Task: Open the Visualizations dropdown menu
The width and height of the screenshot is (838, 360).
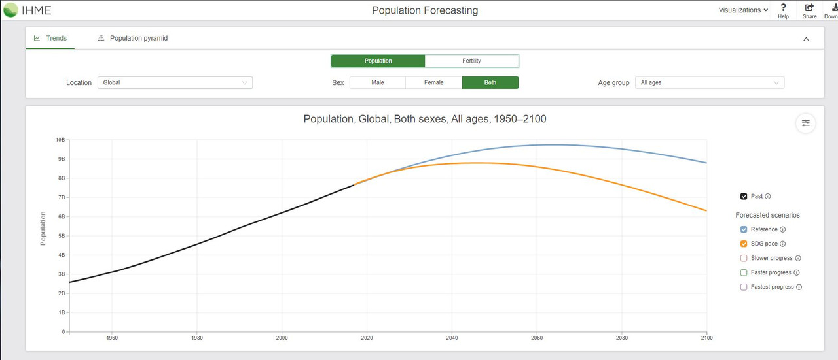Action: point(743,10)
